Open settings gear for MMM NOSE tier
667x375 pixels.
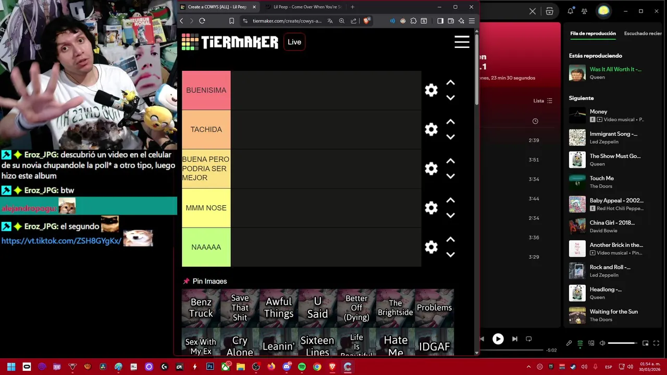(x=431, y=208)
